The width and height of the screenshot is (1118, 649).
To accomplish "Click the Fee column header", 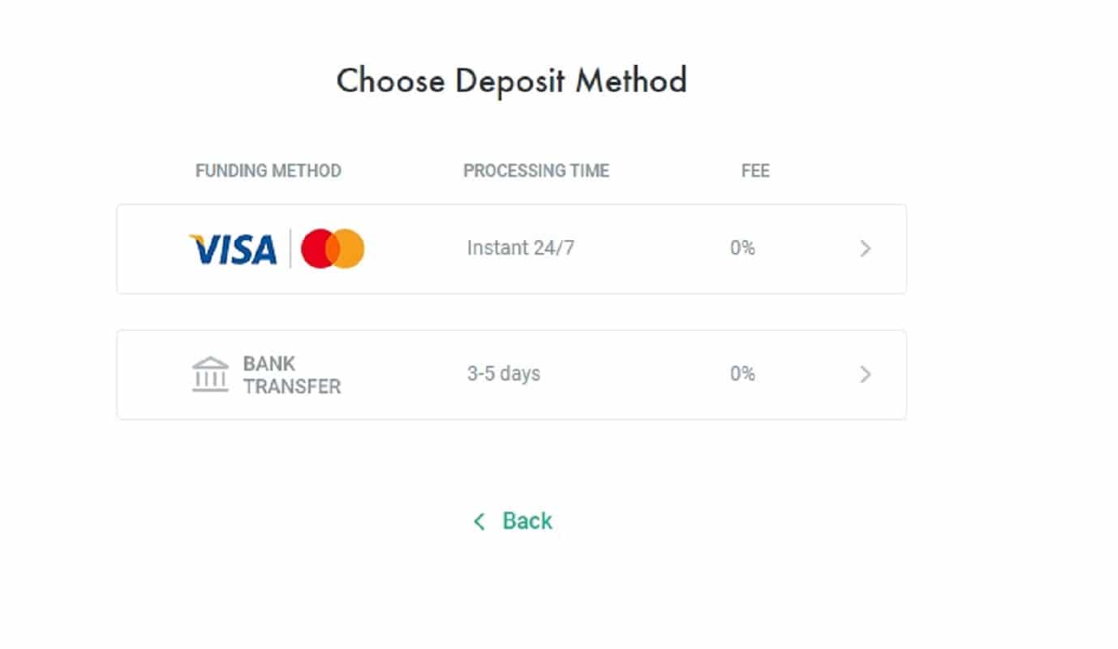I will click(x=755, y=171).
